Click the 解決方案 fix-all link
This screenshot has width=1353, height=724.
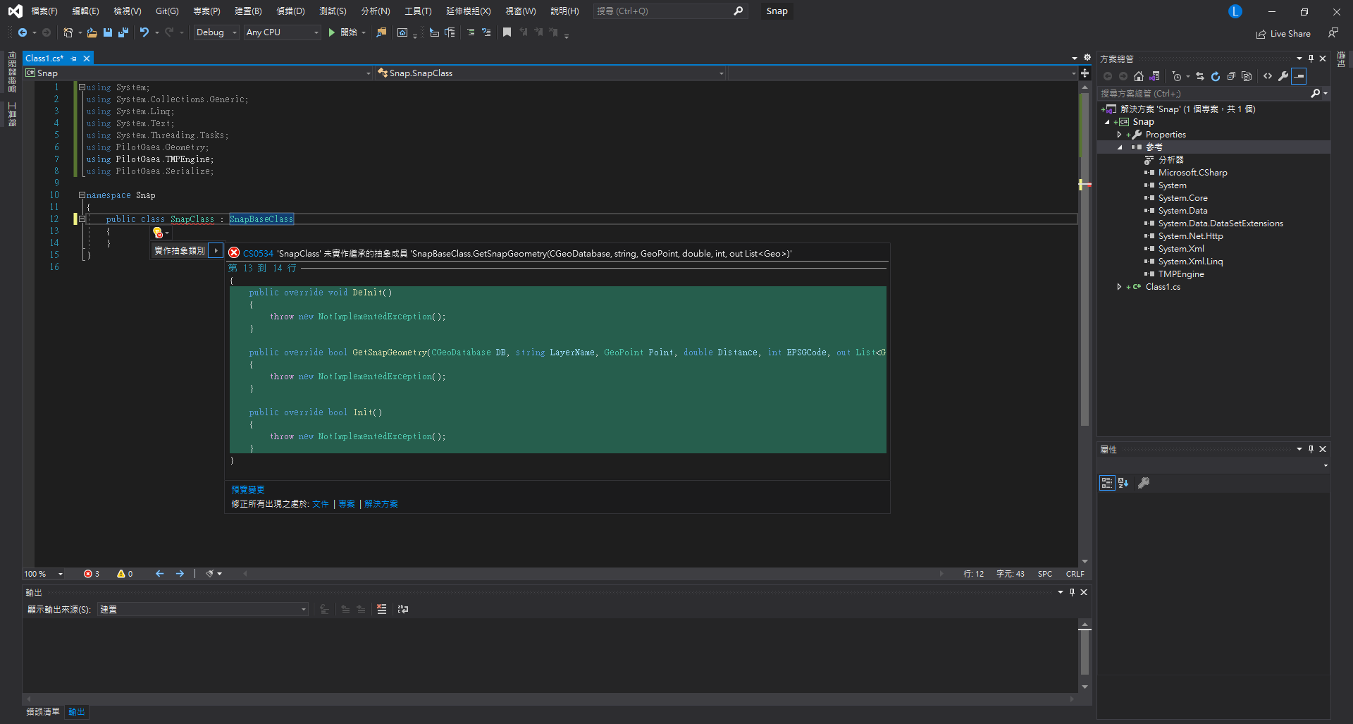pos(381,504)
